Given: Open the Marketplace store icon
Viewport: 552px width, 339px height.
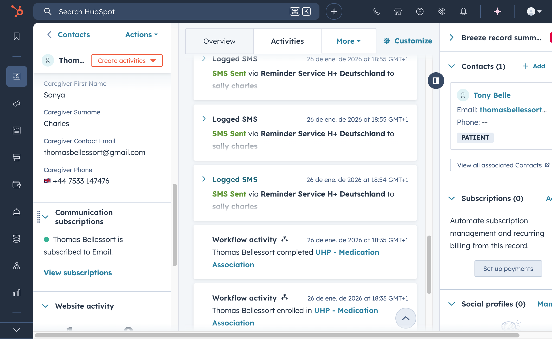Looking at the screenshot, I should tap(398, 11).
